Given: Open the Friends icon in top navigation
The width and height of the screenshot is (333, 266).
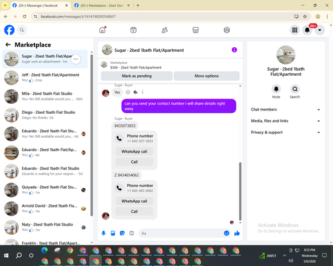Looking at the screenshot, I should [x=165, y=30].
